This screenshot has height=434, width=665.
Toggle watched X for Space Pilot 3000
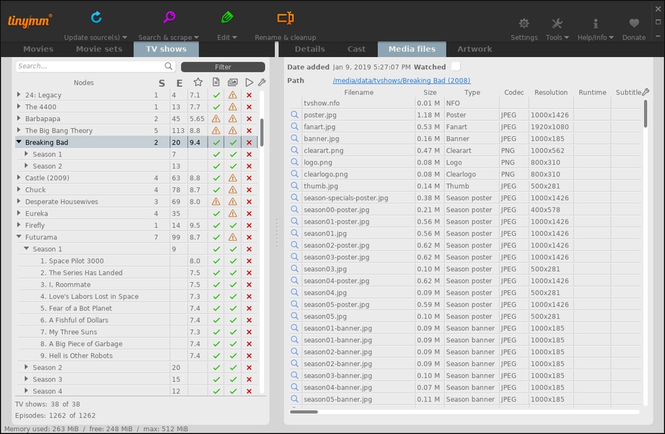[249, 261]
